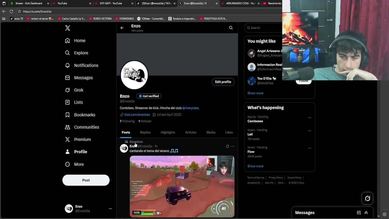The width and height of the screenshot is (389, 219).
Task: Open options for the Lali trend
Action: coord(309,131)
